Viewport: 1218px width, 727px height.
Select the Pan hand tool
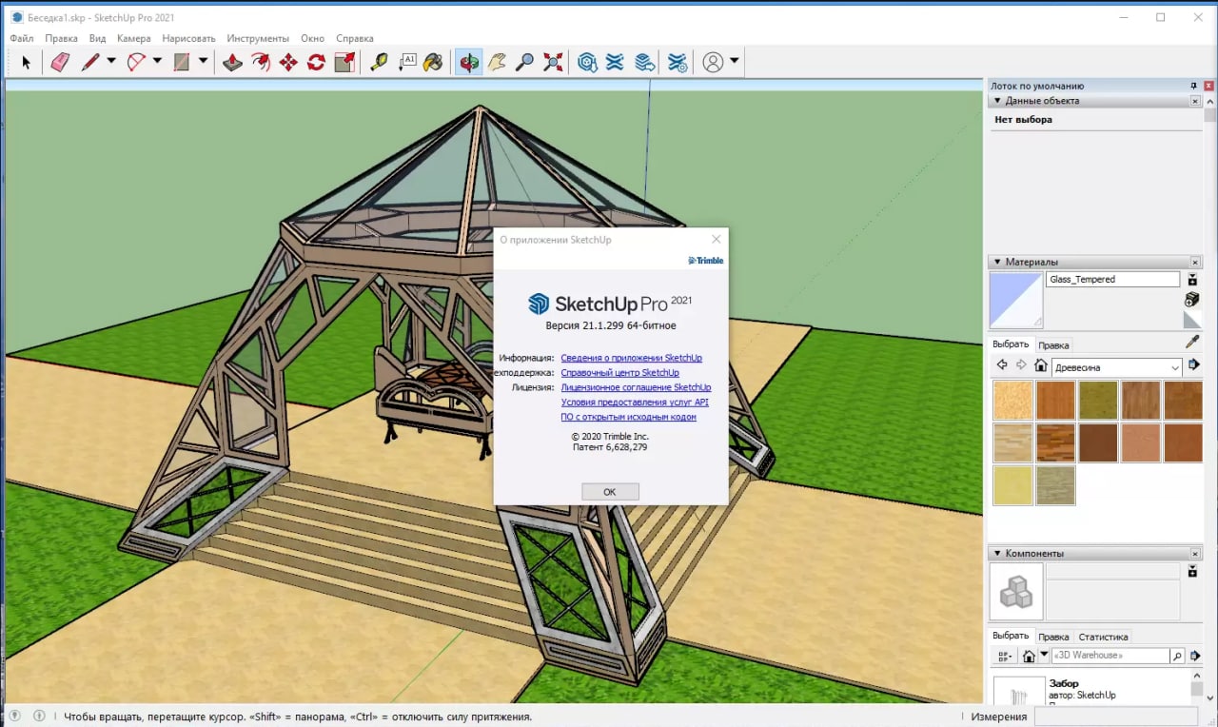click(x=497, y=63)
